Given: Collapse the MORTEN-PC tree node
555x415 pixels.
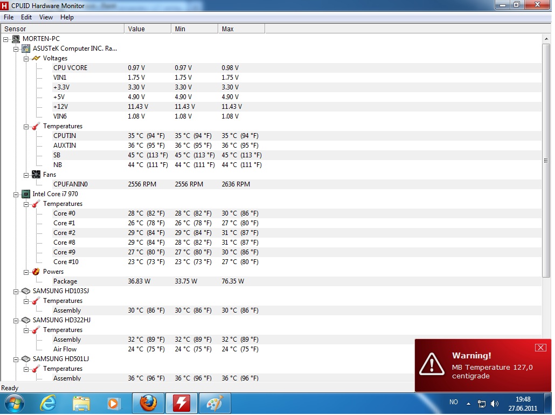Looking at the screenshot, I should pyautogui.click(x=6, y=39).
